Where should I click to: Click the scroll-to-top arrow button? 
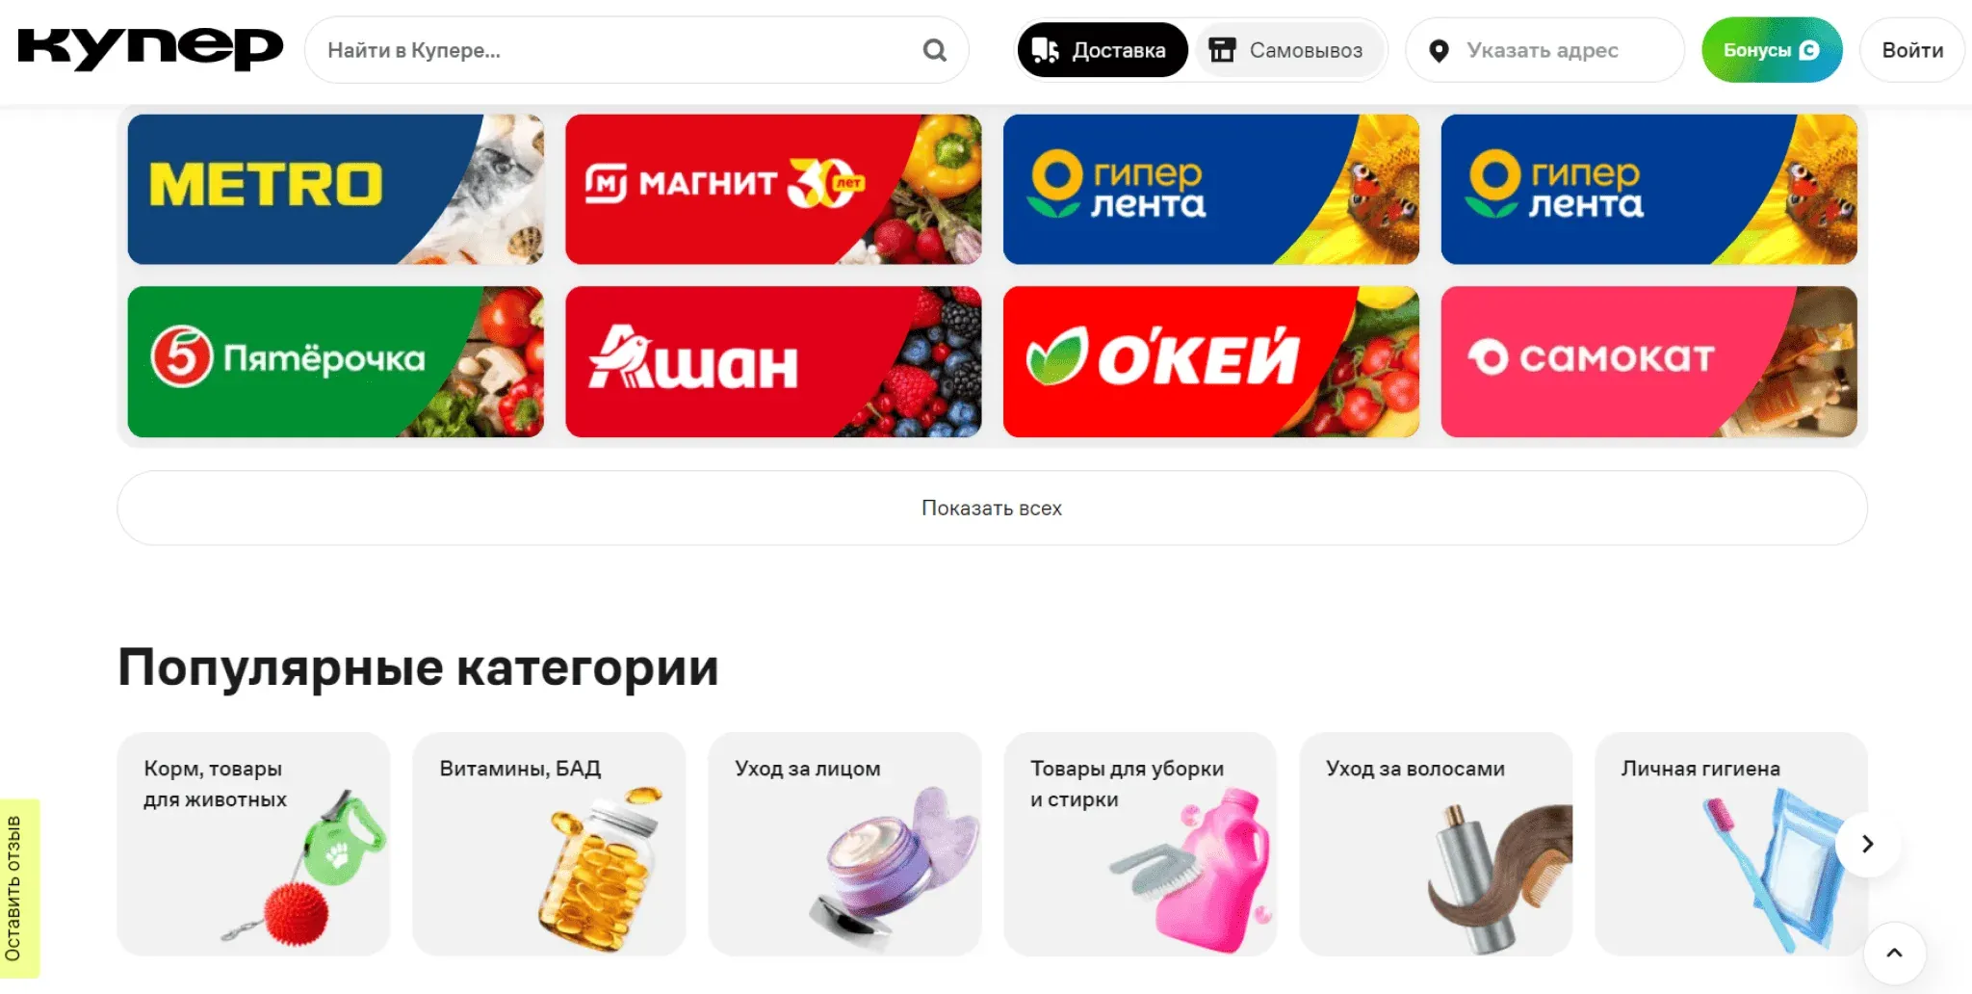click(x=1894, y=954)
